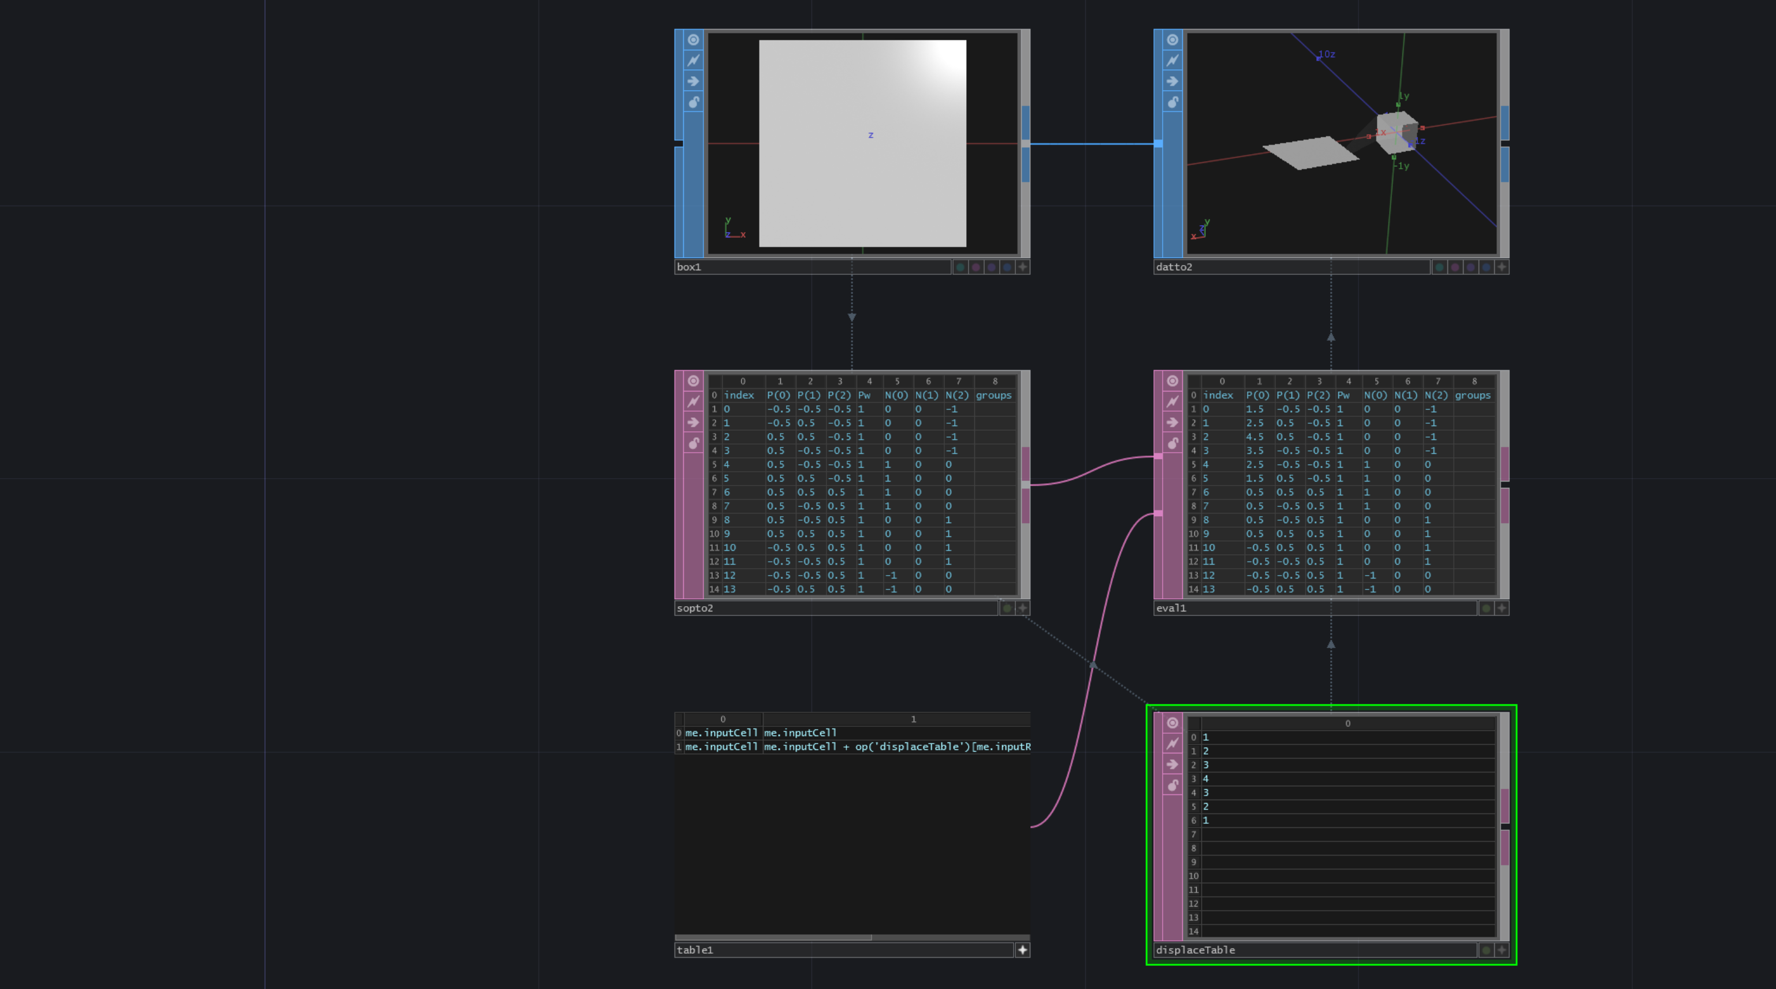Select the eval1 node name label
The width and height of the screenshot is (1776, 989).
click(x=1316, y=608)
